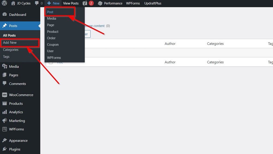
Task: Choose Product from the New dropdown
Action: pyautogui.click(x=53, y=32)
